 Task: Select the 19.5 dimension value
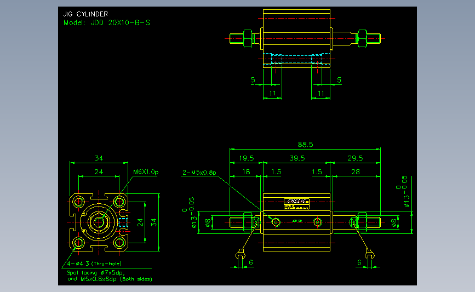click(x=247, y=158)
